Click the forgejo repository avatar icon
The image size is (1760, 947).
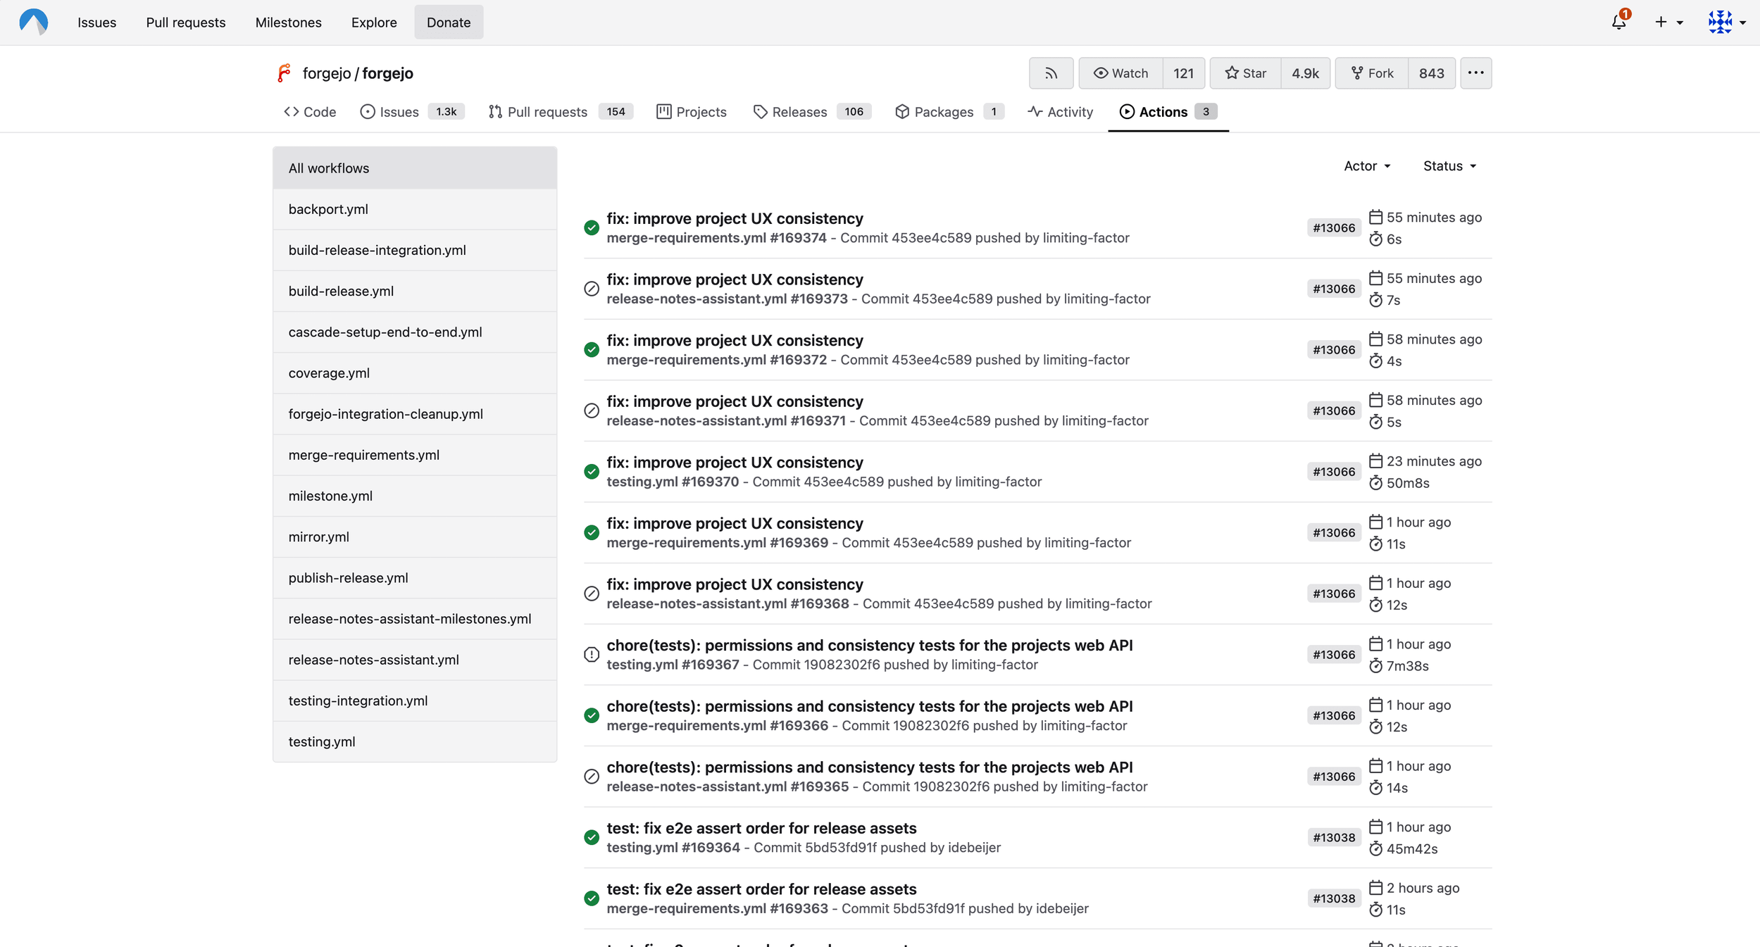[x=284, y=73]
